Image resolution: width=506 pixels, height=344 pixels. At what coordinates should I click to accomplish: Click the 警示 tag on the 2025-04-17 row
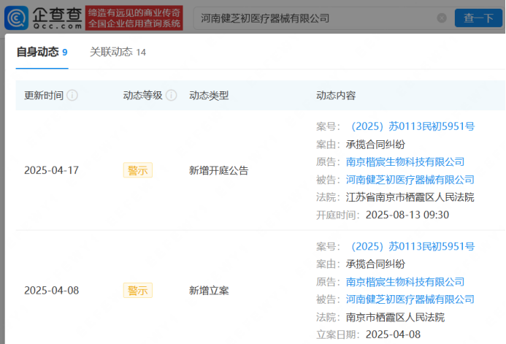(x=137, y=170)
